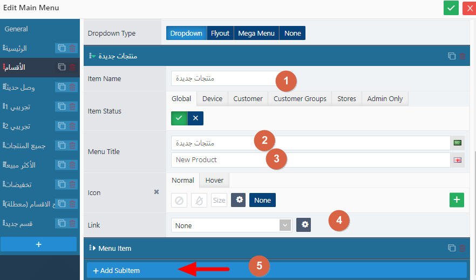Set Dropdown Type to None
This screenshot has width=476, height=280.
coord(293,33)
